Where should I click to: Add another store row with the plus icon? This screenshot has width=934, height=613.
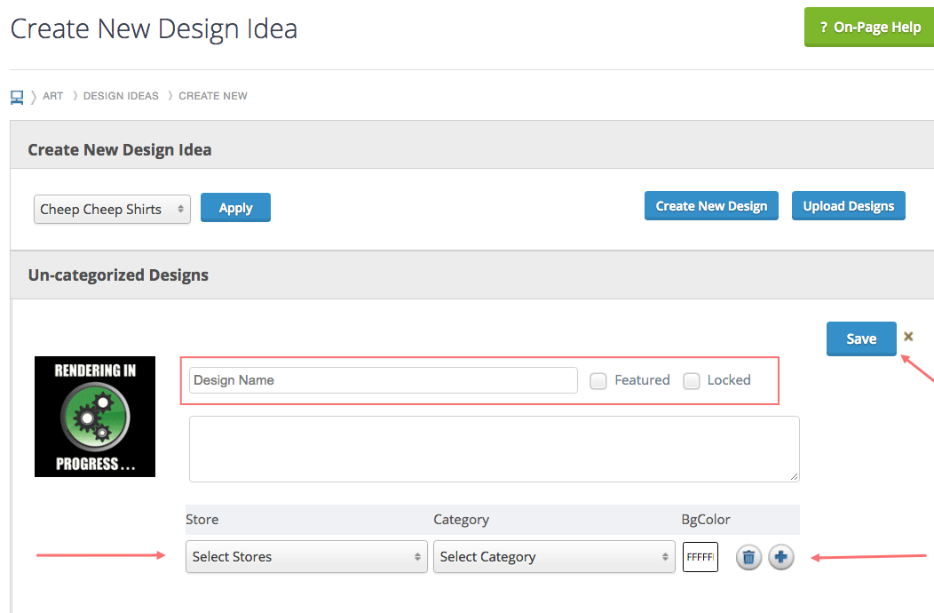781,557
